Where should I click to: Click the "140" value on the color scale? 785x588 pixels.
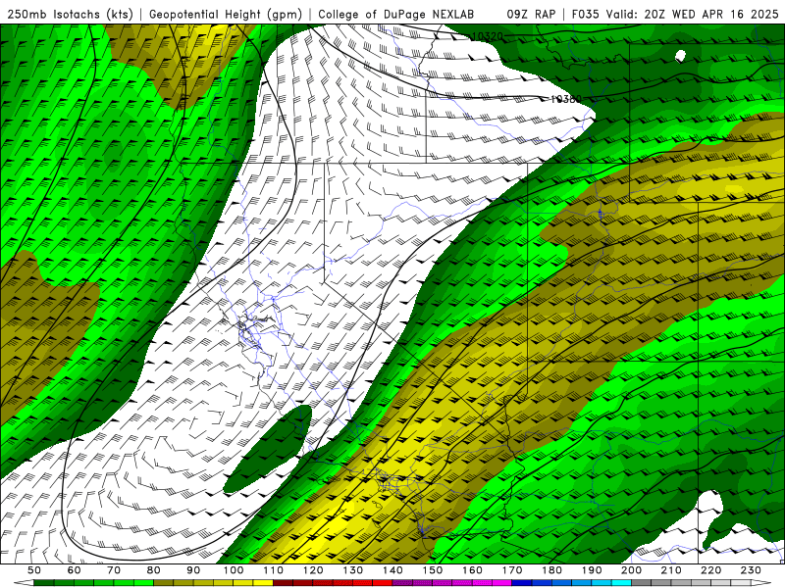point(393,570)
